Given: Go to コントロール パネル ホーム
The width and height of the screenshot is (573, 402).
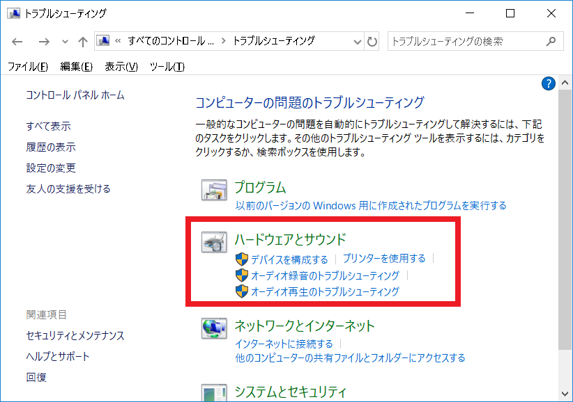Looking at the screenshot, I should coord(75,95).
